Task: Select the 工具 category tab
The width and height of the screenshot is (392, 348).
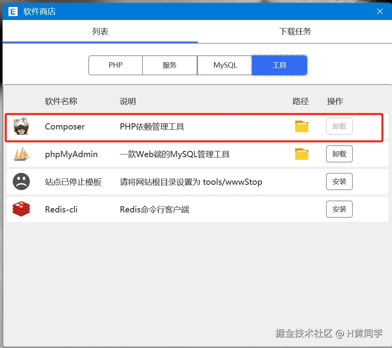Action: (x=280, y=65)
